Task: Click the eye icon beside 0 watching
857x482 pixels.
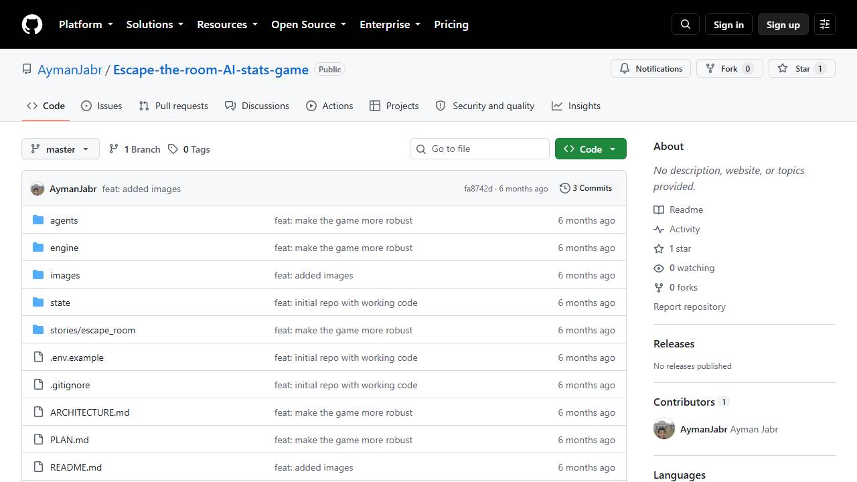Action: 659,268
